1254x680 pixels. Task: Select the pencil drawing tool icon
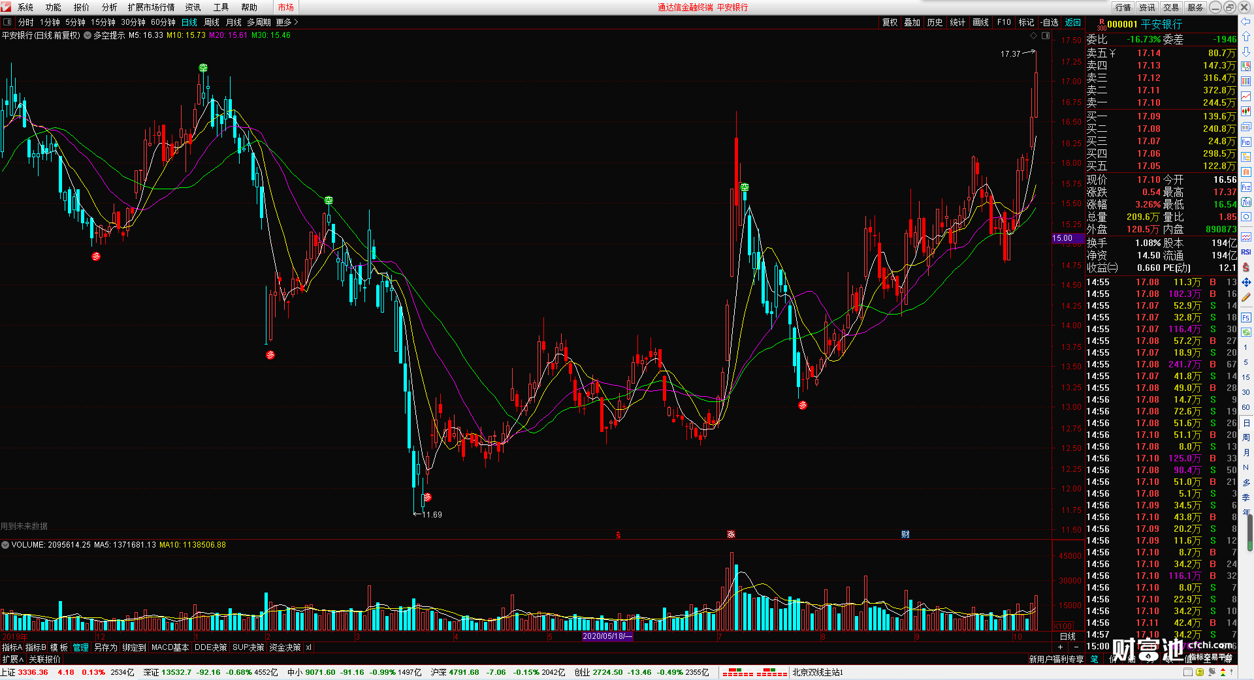click(x=1246, y=298)
